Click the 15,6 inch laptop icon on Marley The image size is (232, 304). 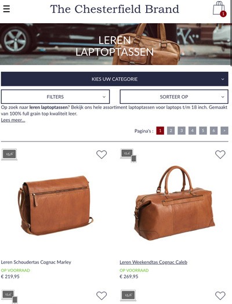click(9, 154)
